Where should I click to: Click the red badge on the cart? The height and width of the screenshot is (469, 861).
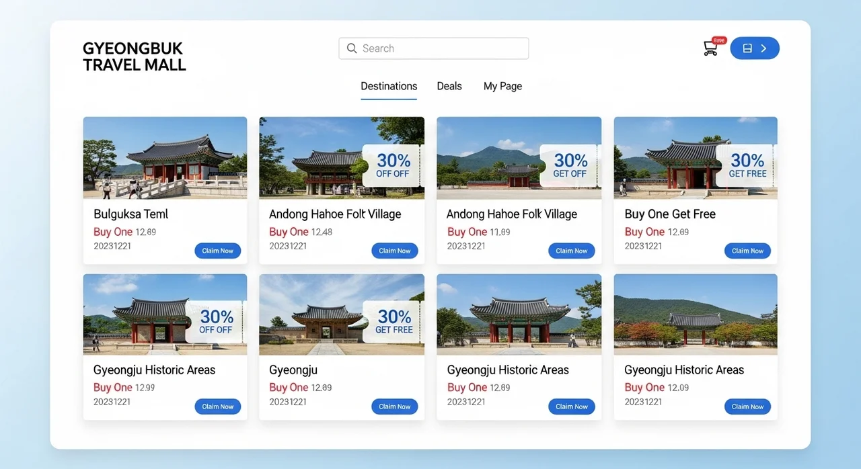click(x=719, y=40)
